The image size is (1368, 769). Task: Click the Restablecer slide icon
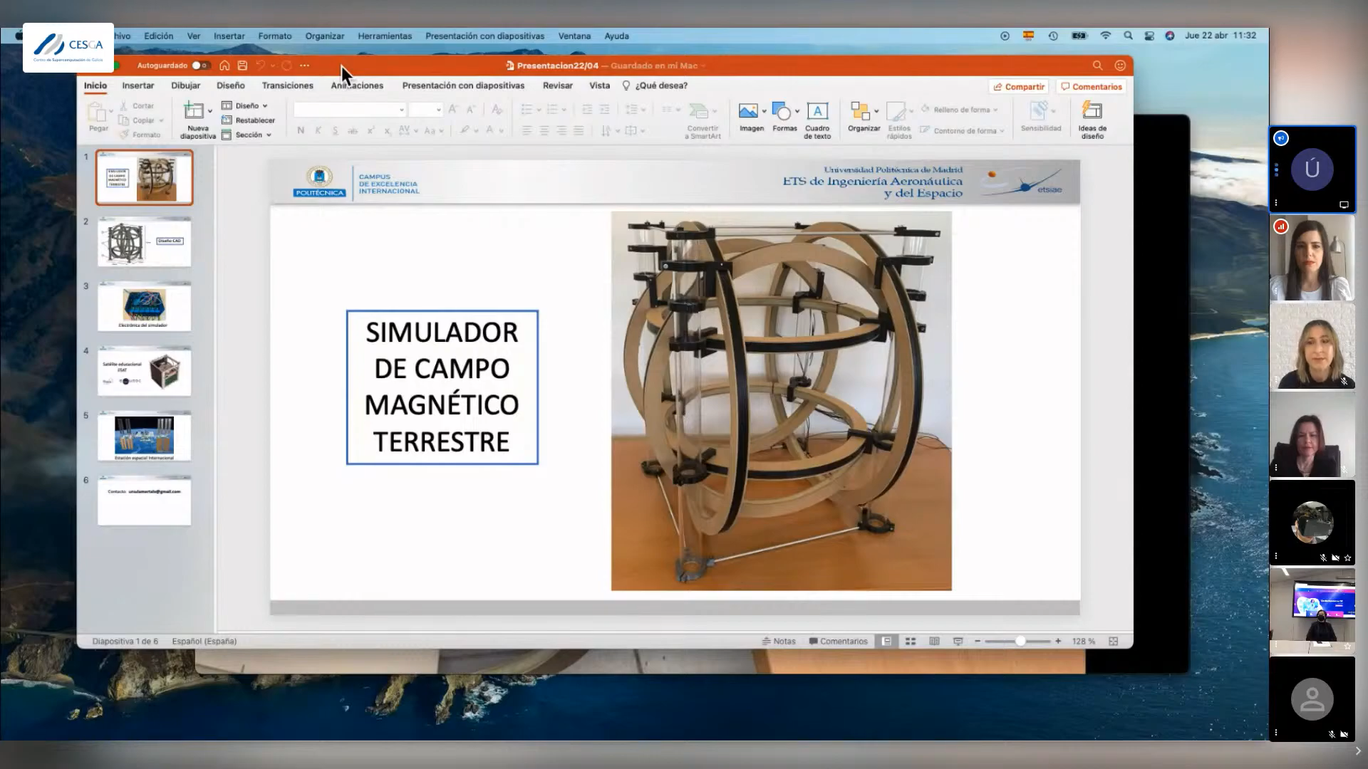tap(227, 120)
